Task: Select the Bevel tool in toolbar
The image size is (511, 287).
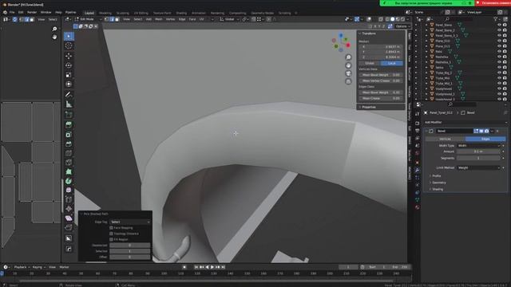Action: pos(69,143)
